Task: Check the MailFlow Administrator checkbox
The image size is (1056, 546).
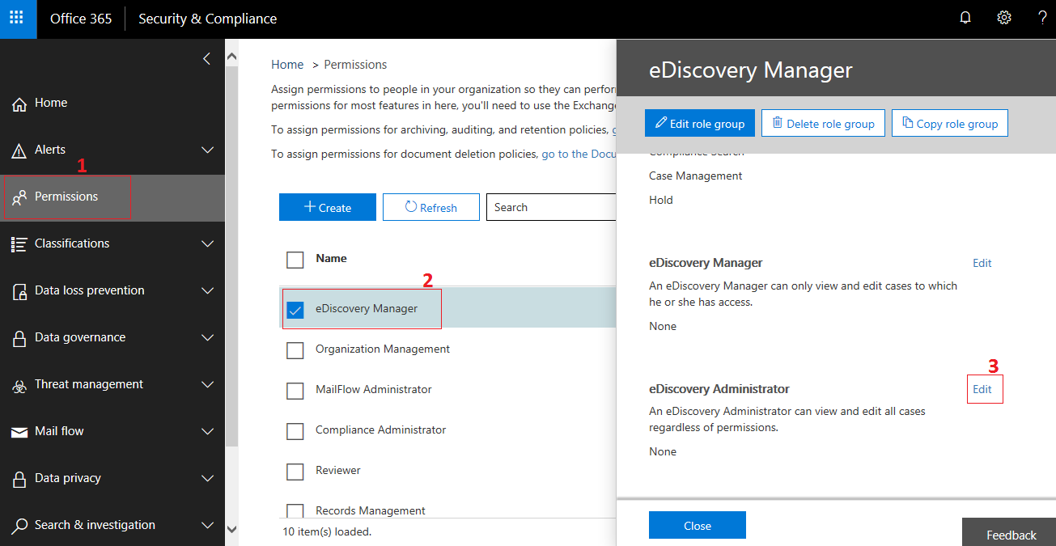Action: 295,391
